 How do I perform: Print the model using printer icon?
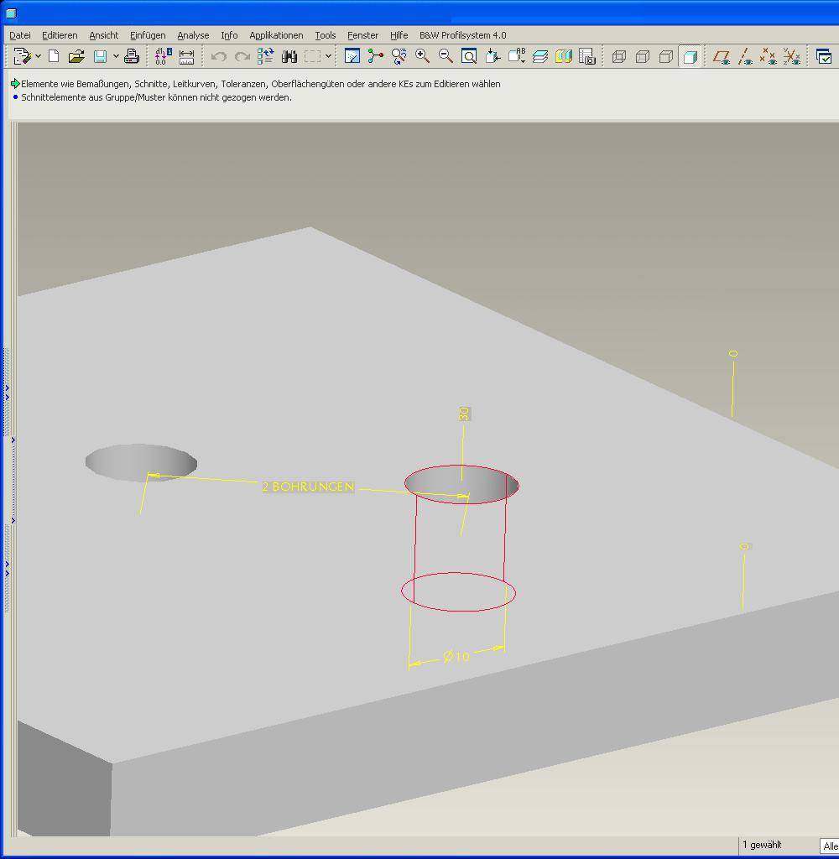coord(132,56)
